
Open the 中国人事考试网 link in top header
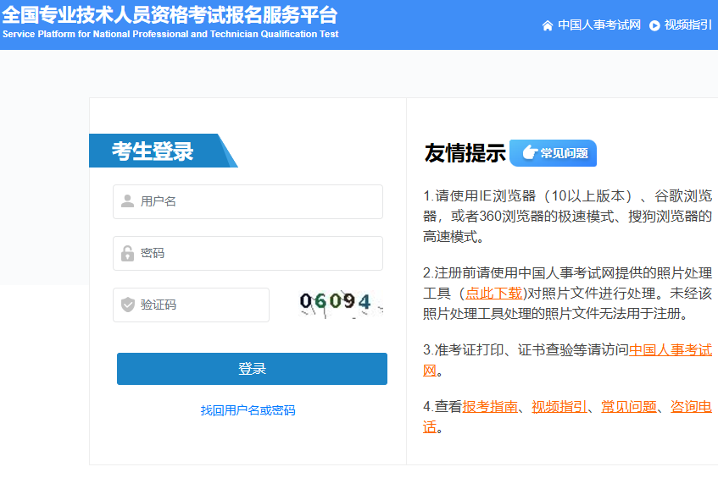pos(599,25)
